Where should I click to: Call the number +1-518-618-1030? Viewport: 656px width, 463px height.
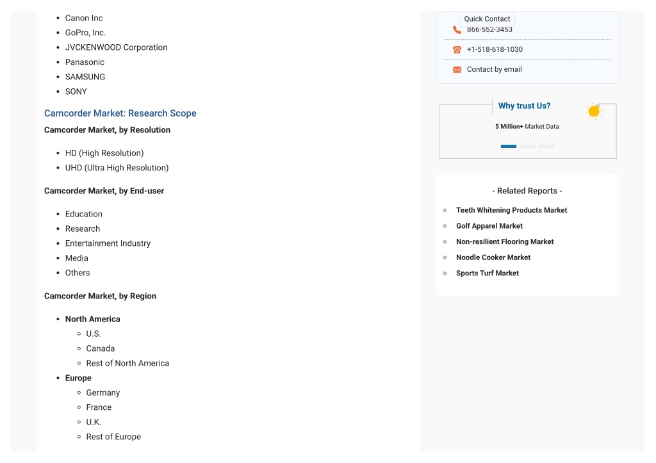click(495, 49)
